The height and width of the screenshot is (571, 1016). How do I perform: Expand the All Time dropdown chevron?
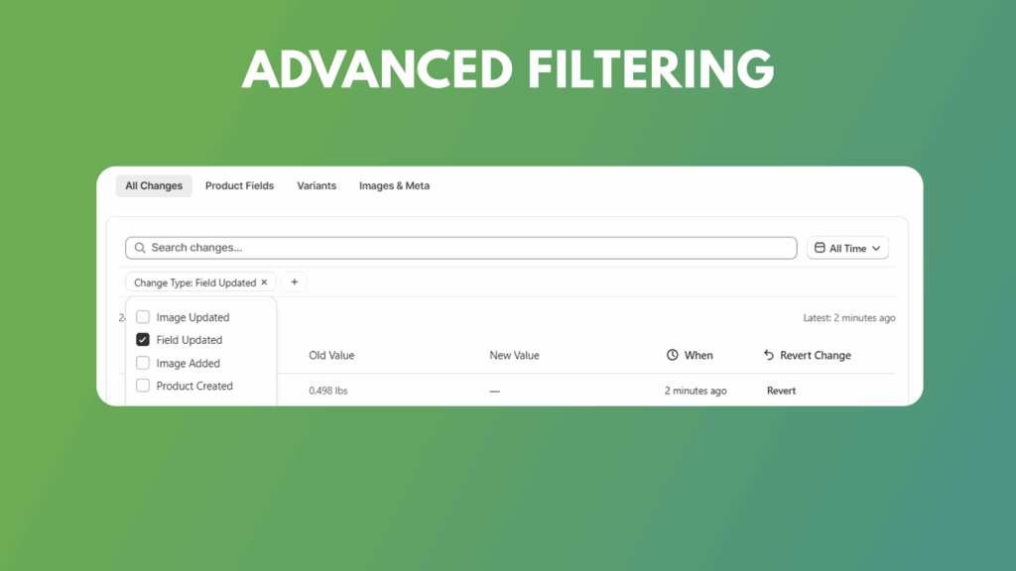point(876,249)
